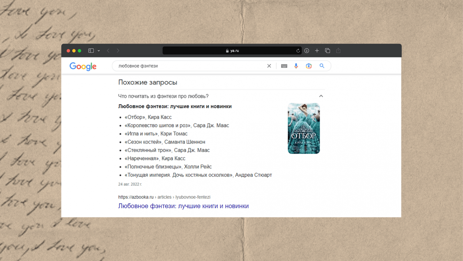Open the on-screen keyboard icon
Viewport: 463px width, 261px height.
(284, 66)
